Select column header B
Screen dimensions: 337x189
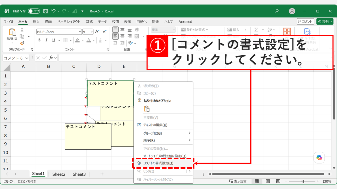pyautogui.click(x=48, y=66)
